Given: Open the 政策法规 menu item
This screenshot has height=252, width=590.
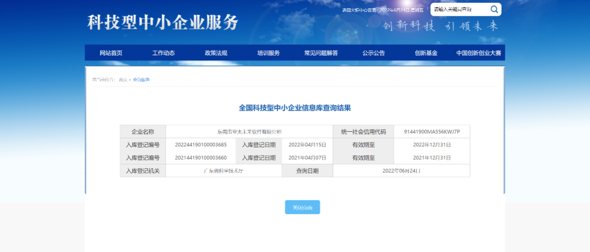Looking at the screenshot, I should tap(216, 53).
